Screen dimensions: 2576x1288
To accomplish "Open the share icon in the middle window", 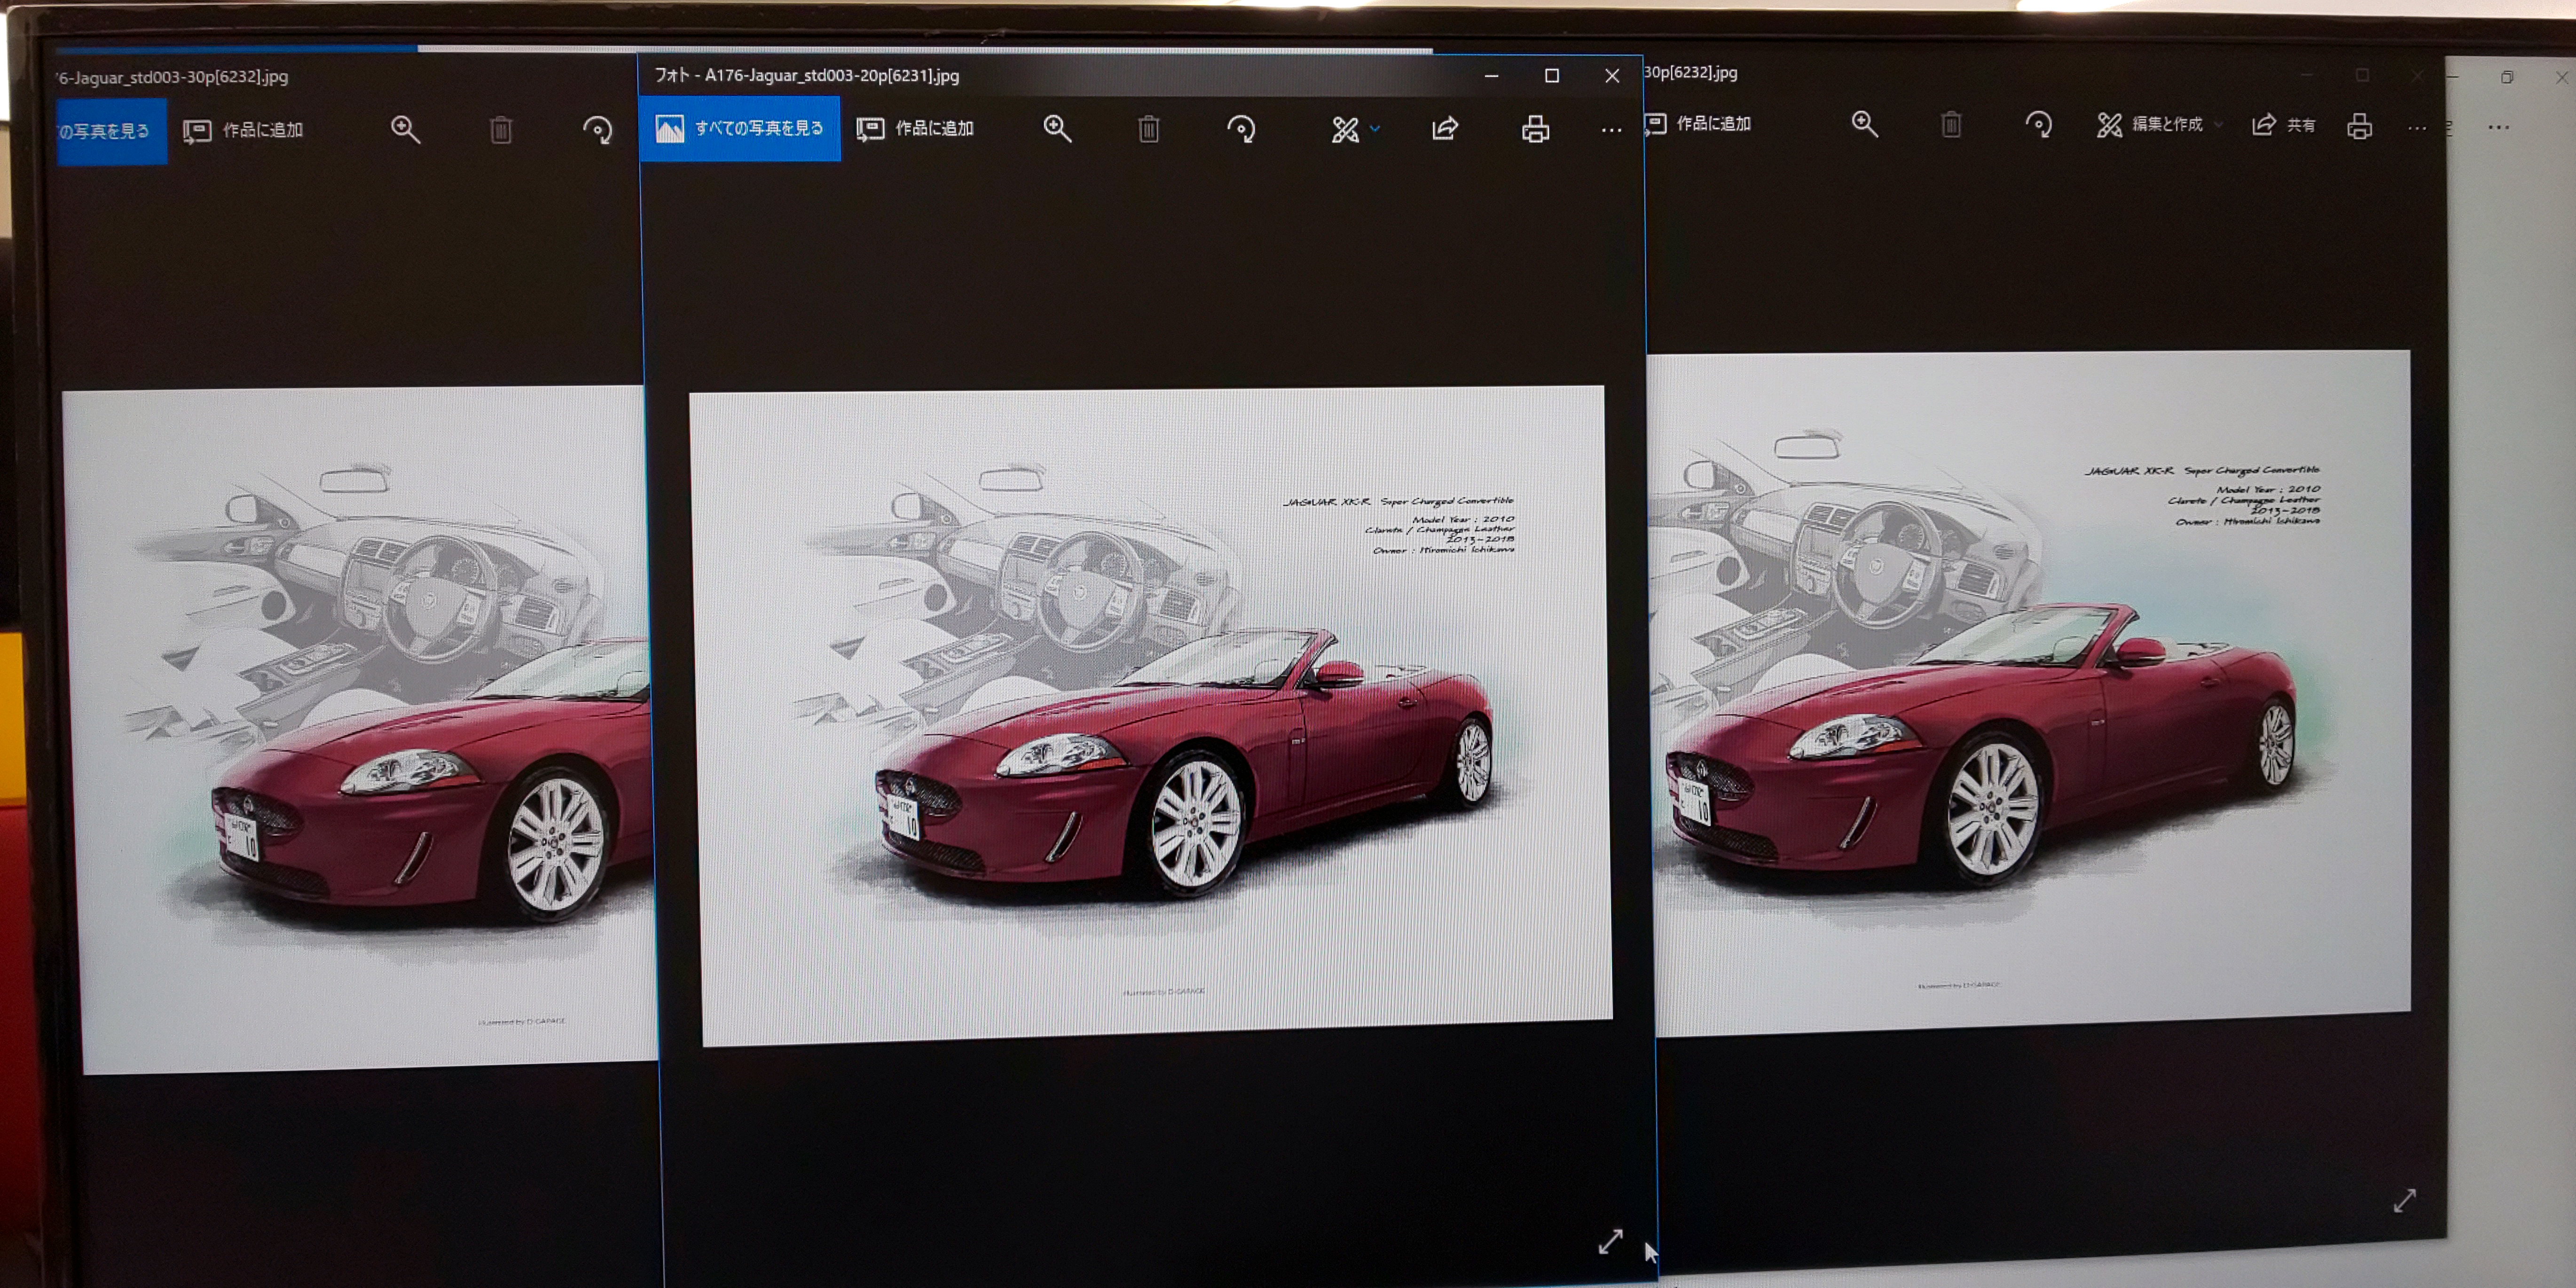I will click(x=1445, y=129).
